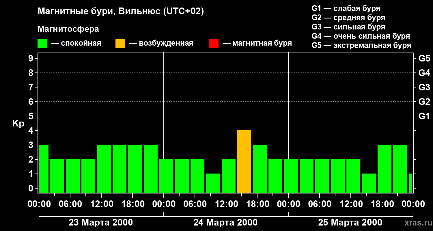Click the G5 storm-level axis label
Screen dimensions: 433x231
pyautogui.click(x=424, y=58)
